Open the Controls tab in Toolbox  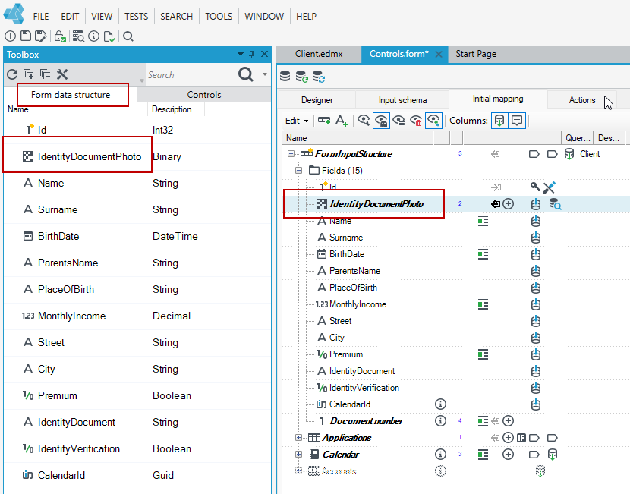click(204, 95)
